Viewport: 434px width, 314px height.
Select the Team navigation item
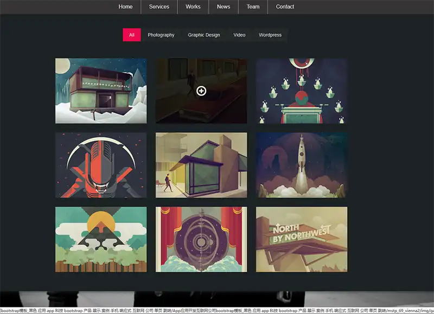(253, 7)
